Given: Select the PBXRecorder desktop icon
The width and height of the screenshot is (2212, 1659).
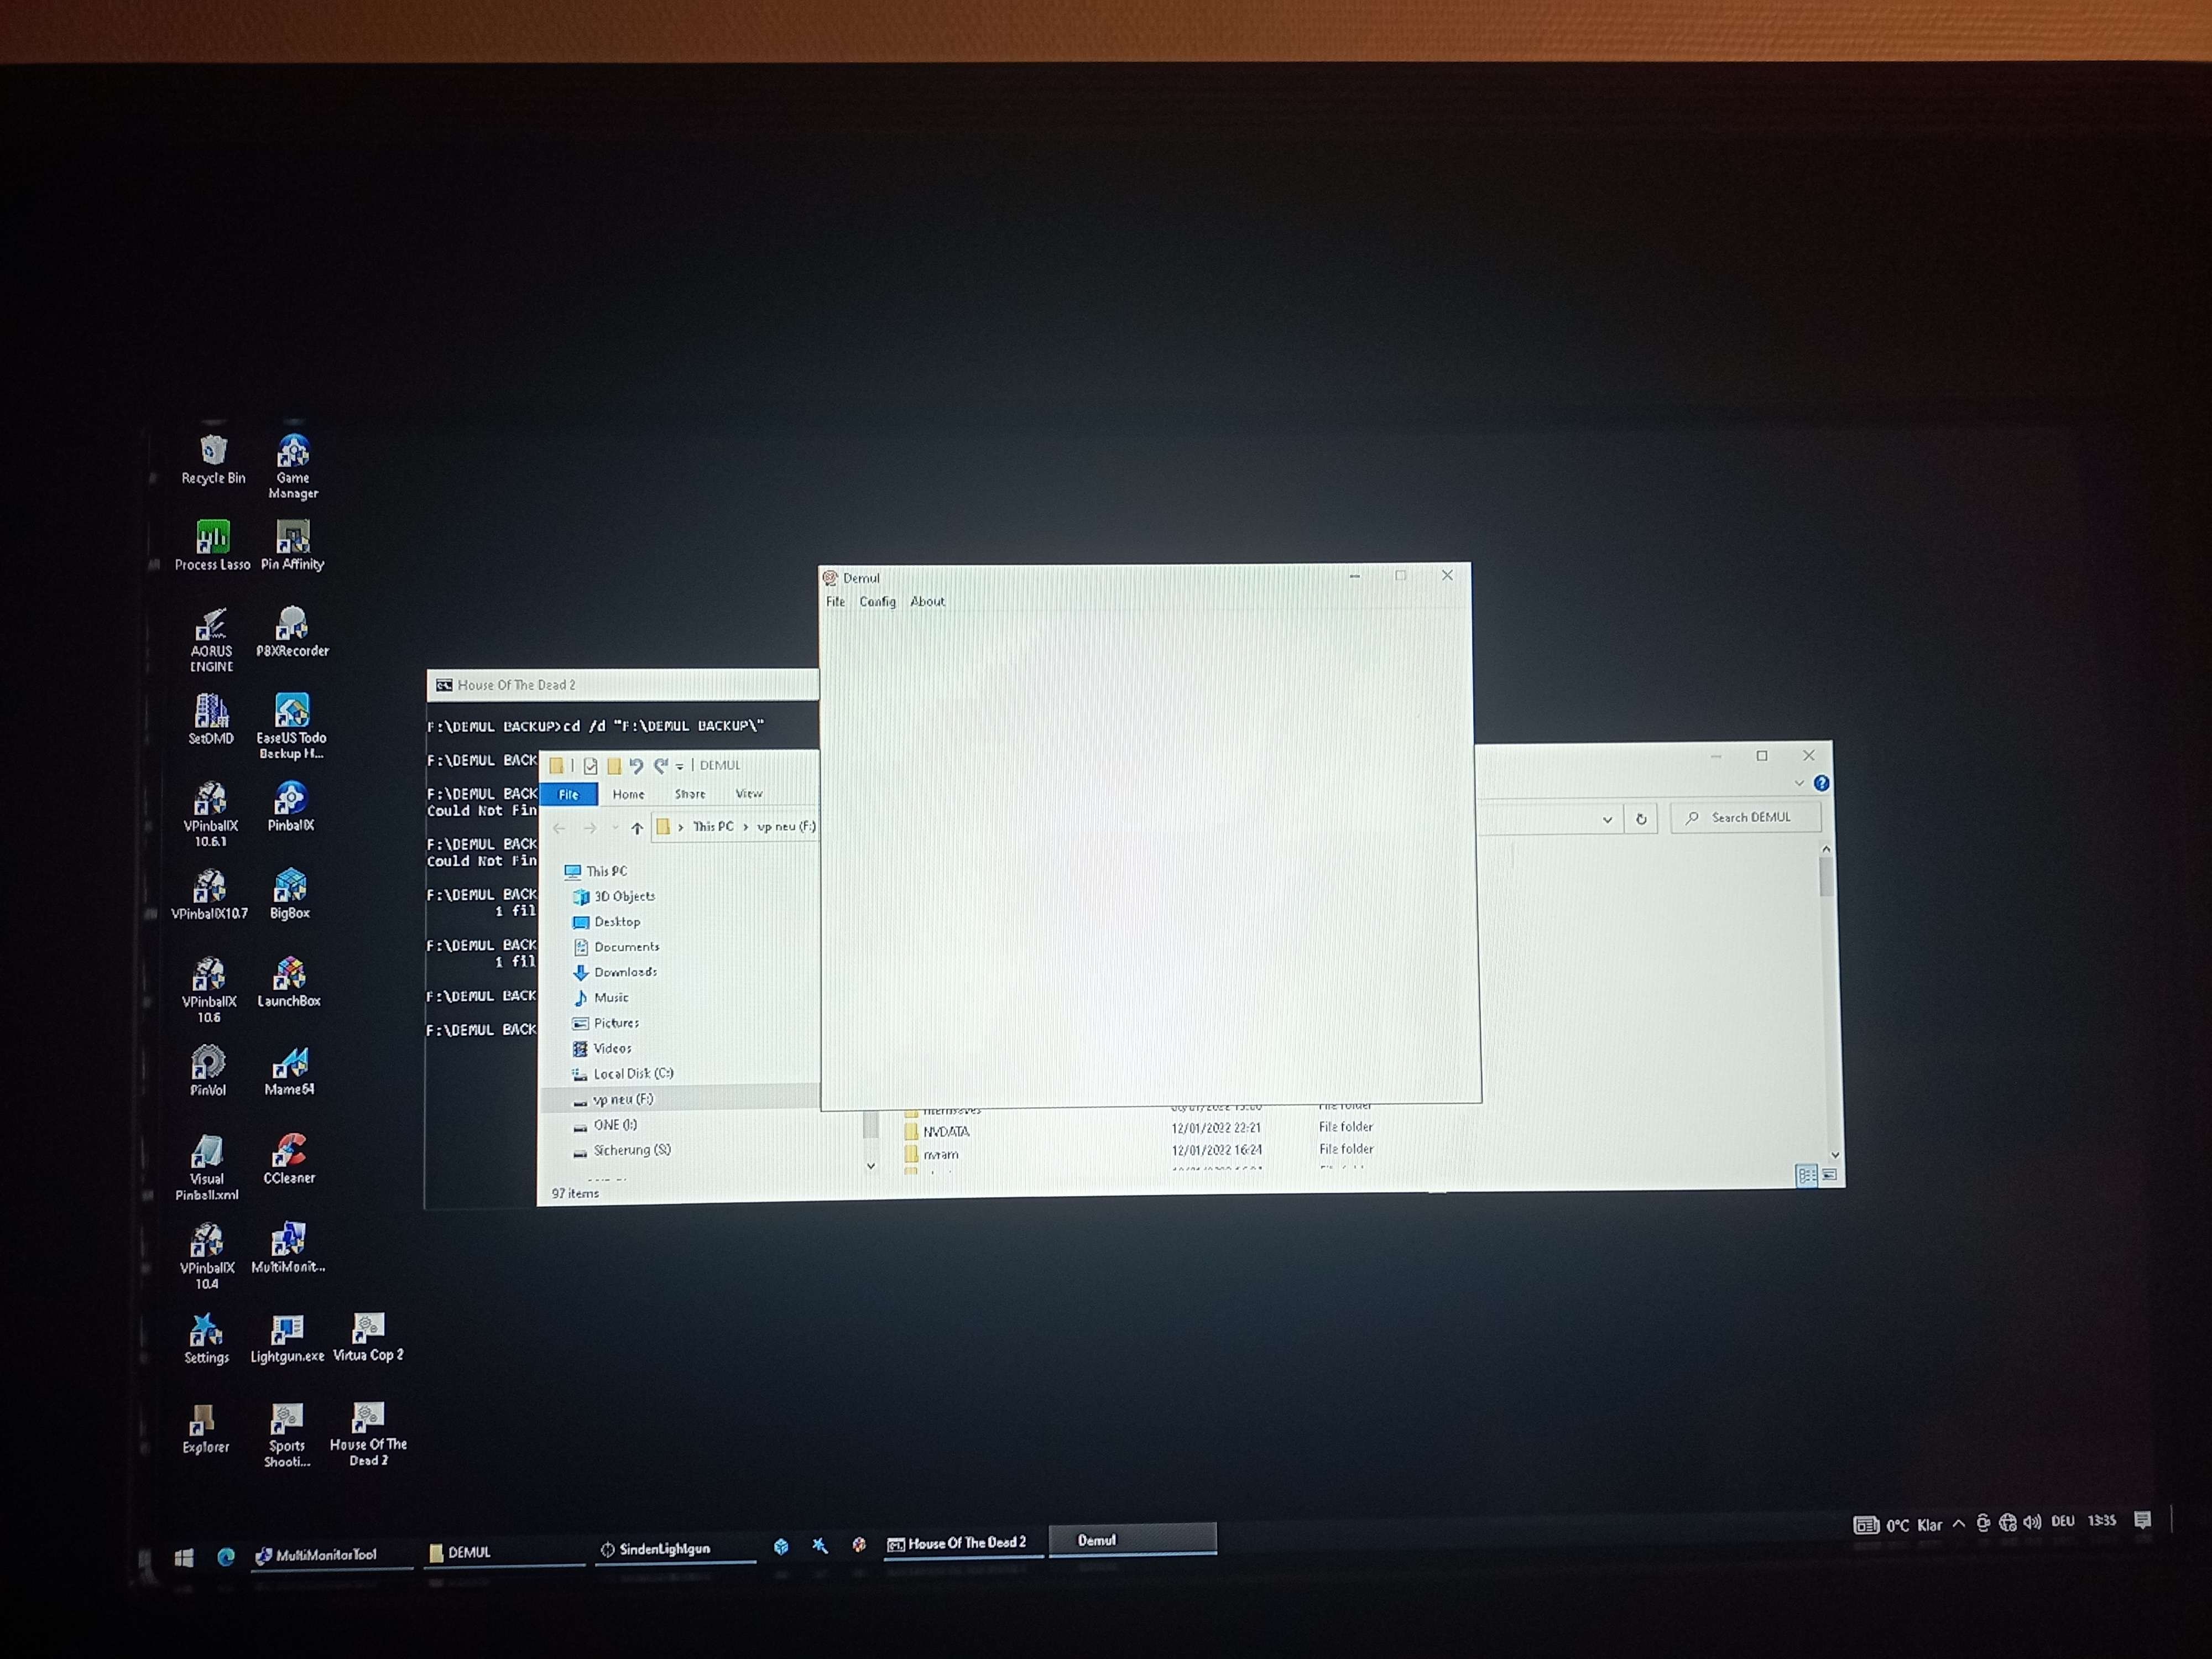Looking at the screenshot, I should click(x=292, y=632).
